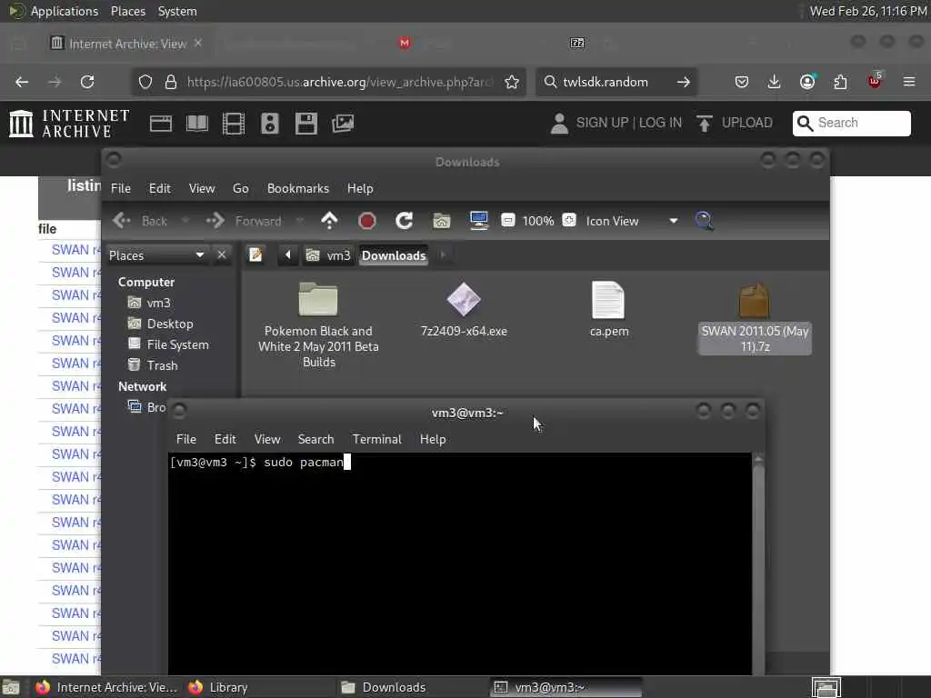Select SWAN 2011.05 (May 11).7z archive
This screenshot has width=931, height=698.
[x=755, y=319]
